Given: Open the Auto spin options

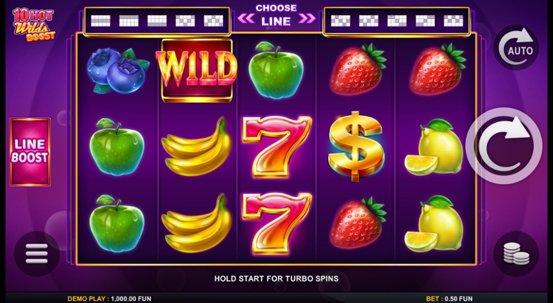Looking at the screenshot, I should pyautogui.click(x=515, y=47).
